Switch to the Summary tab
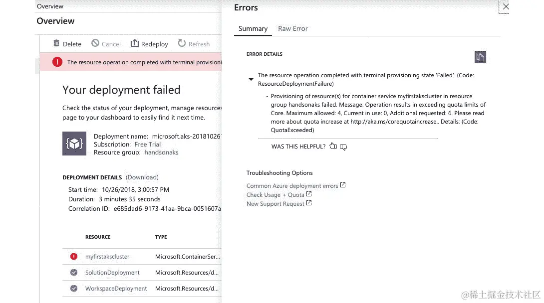544x303 pixels. coord(253,28)
